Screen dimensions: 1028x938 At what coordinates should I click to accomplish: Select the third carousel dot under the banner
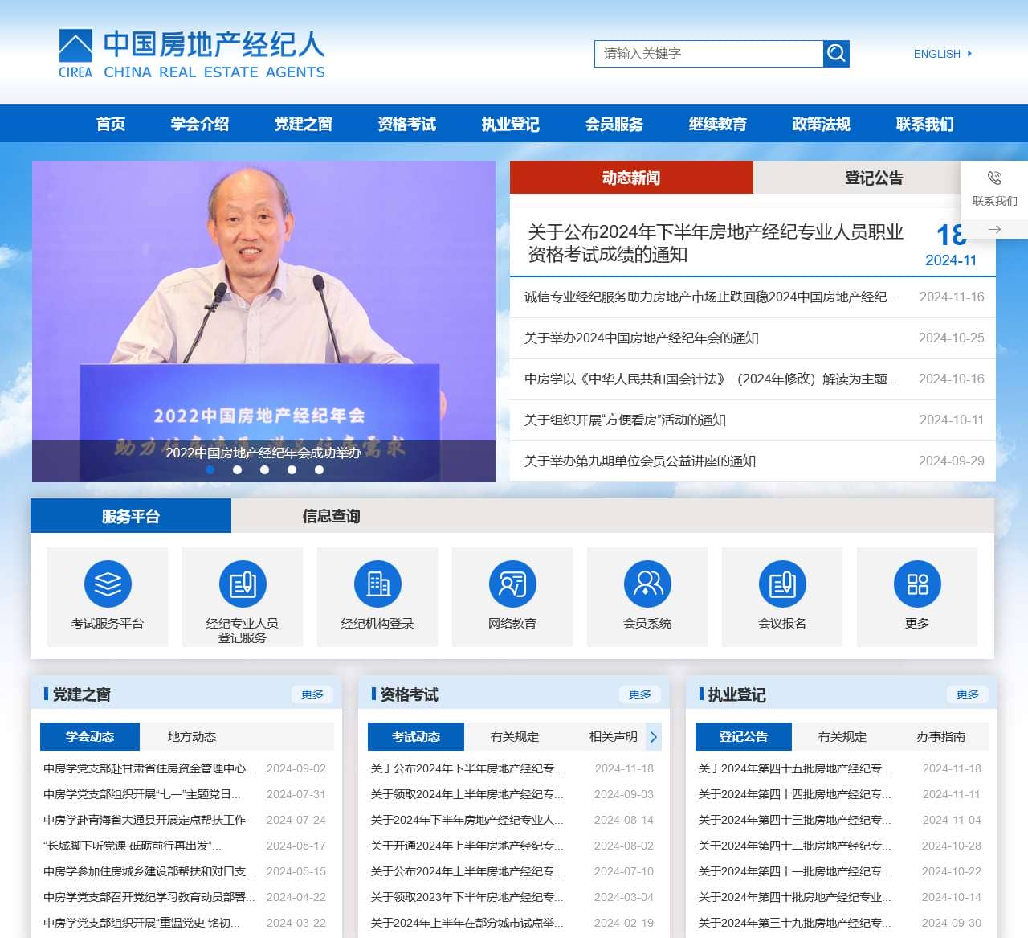tap(264, 470)
